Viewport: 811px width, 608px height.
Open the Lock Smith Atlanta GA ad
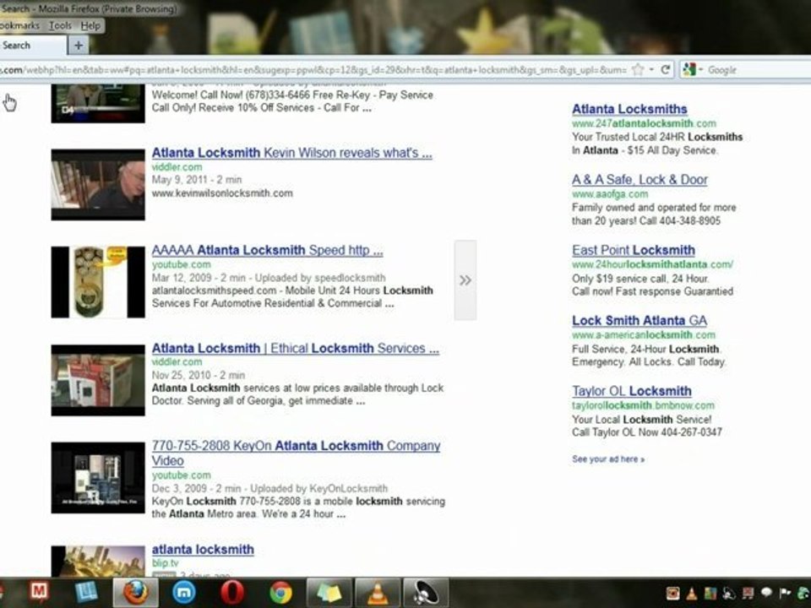pyautogui.click(x=640, y=321)
